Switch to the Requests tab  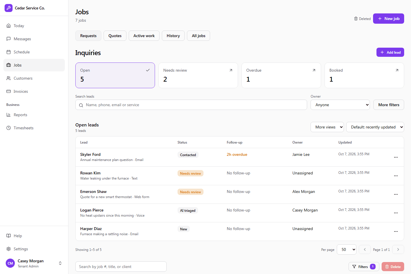88,36
